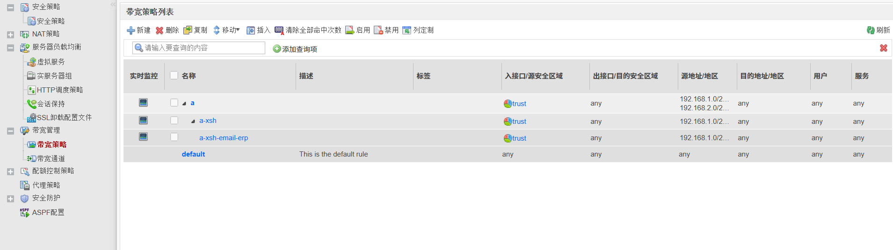Click the 配额控制策略 icon

pyautogui.click(x=24, y=171)
